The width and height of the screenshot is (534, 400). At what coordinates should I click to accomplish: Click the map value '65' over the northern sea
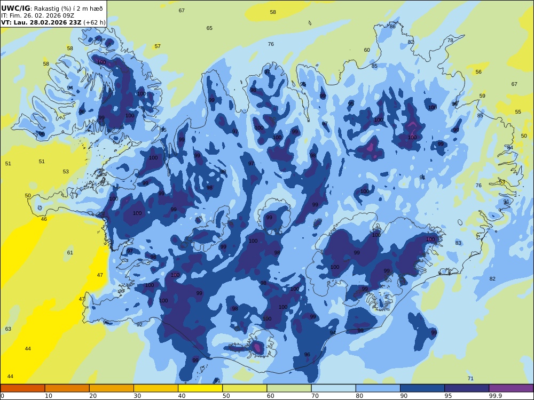[209, 28]
